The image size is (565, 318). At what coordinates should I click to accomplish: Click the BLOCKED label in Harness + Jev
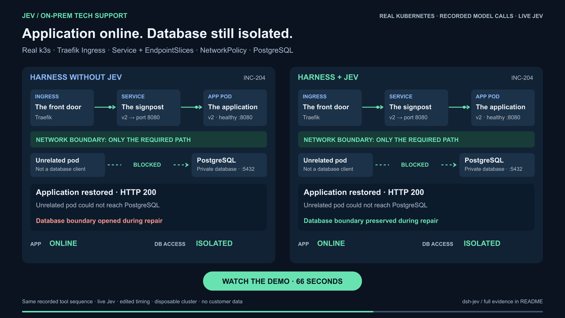pos(415,165)
